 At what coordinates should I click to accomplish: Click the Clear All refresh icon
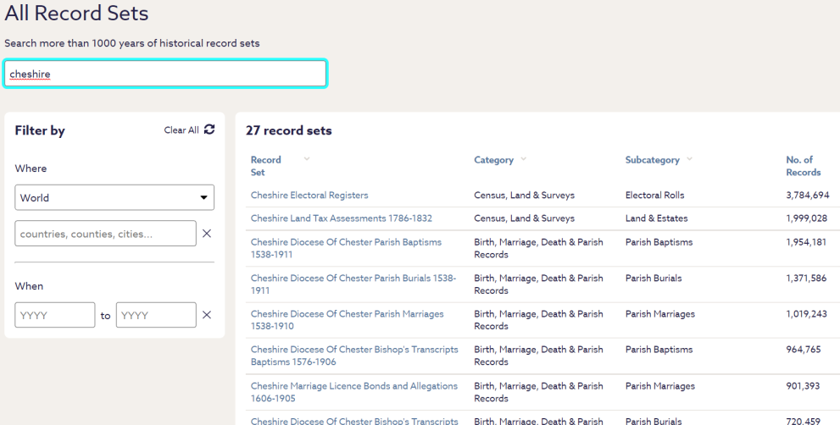pyautogui.click(x=209, y=130)
